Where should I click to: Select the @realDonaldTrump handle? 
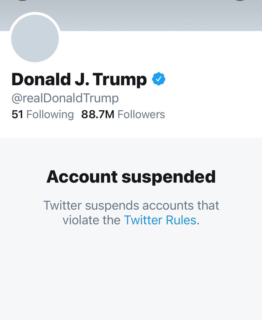[x=65, y=98]
